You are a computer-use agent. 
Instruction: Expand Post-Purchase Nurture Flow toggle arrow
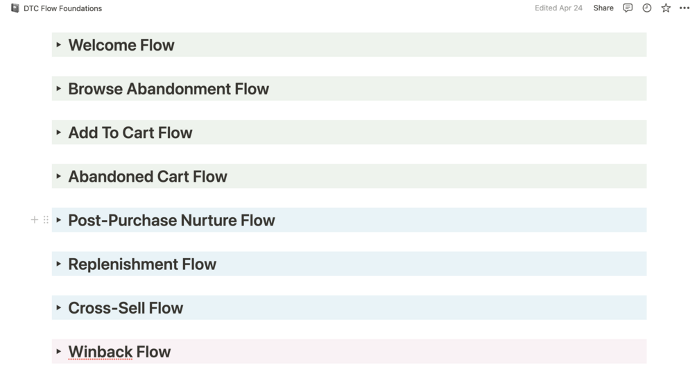[59, 220]
